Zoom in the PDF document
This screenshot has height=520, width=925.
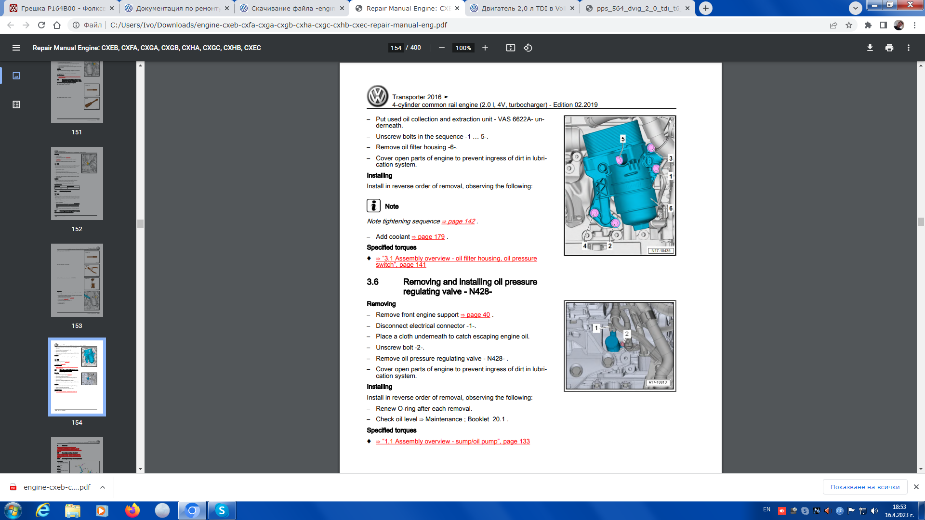485,48
